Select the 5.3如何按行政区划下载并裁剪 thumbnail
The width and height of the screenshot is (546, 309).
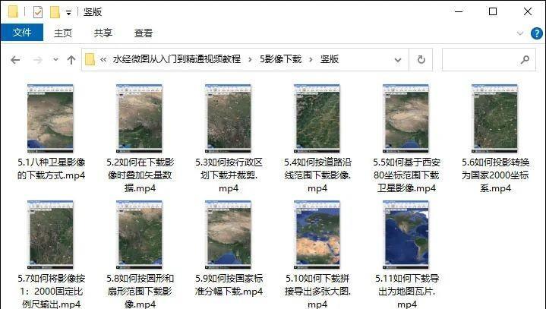coord(229,118)
